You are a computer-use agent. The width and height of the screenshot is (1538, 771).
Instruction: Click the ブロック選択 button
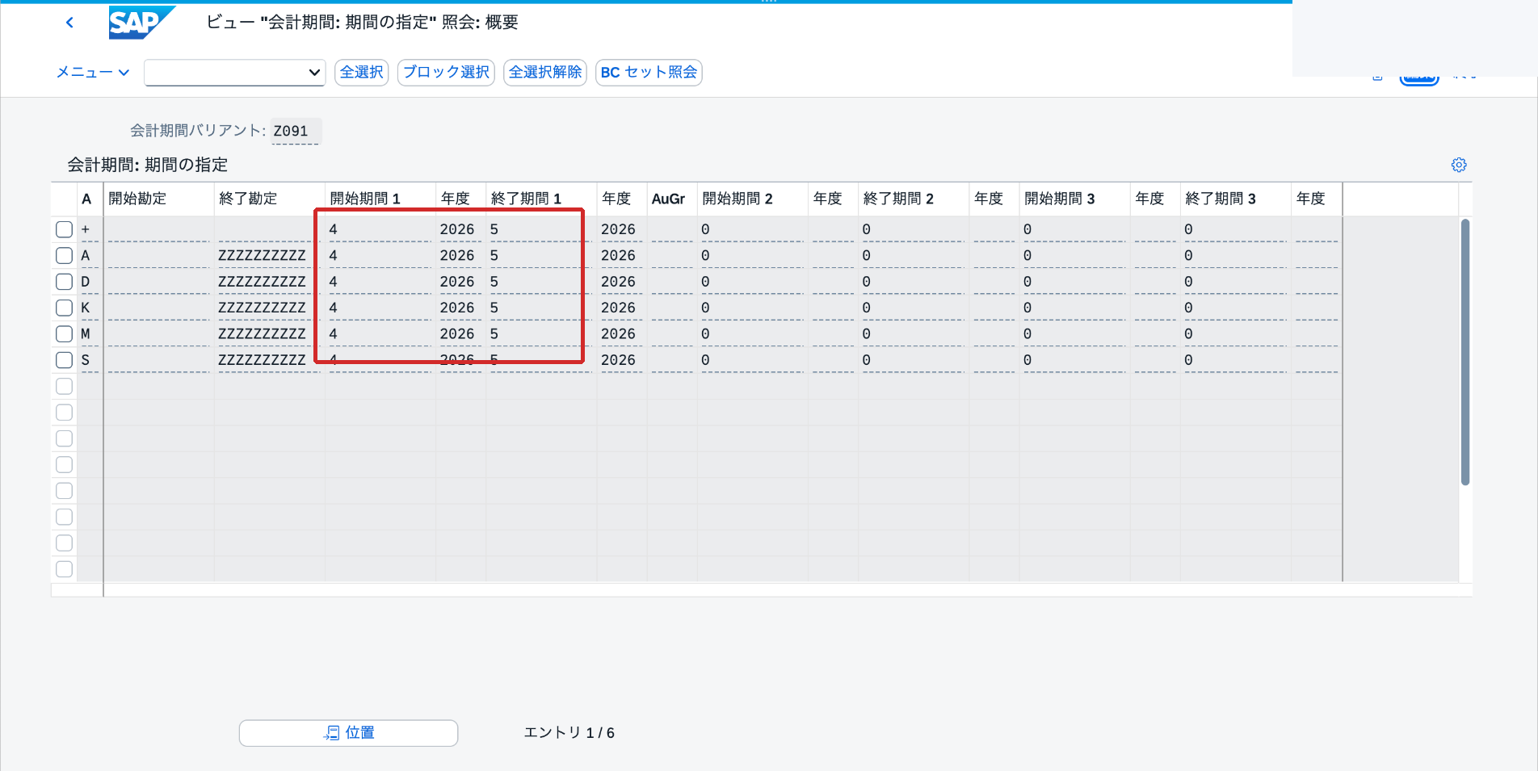(x=446, y=73)
